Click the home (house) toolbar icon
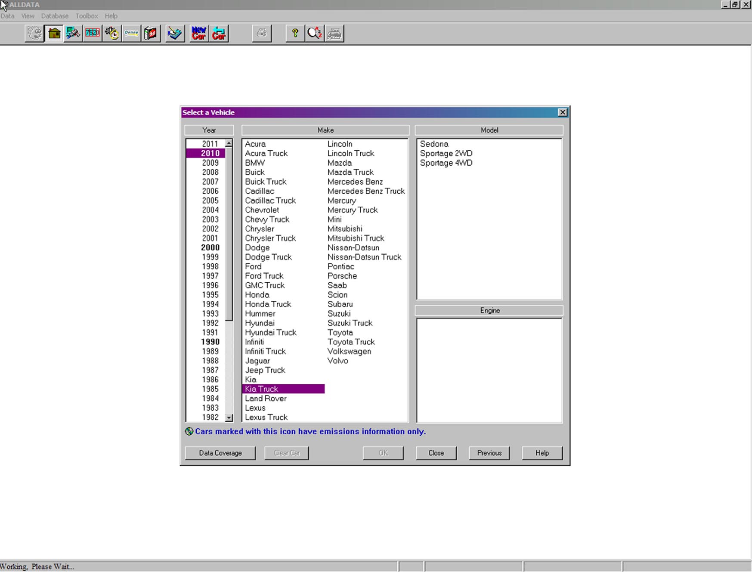752x572 pixels. pyautogui.click(x=54, y=33)
